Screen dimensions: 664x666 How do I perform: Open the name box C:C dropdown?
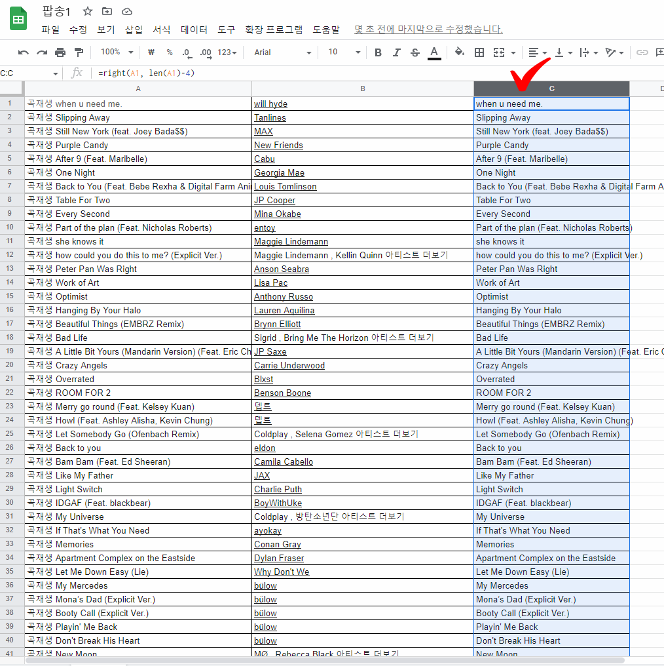click(55, 73)
